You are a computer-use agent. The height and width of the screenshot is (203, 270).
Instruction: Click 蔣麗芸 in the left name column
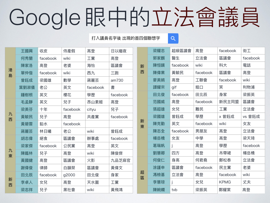point(27,131)
